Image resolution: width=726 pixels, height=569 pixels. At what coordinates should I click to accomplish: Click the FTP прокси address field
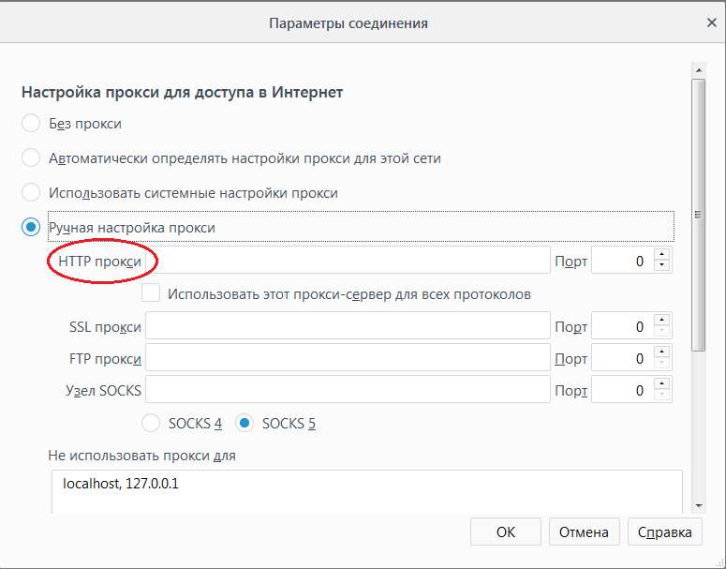pyautogui.click(x=347, y=358)
